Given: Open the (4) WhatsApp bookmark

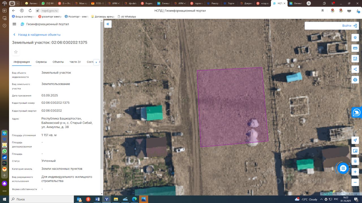Looking at the screenshot, I should click(126, 17).
